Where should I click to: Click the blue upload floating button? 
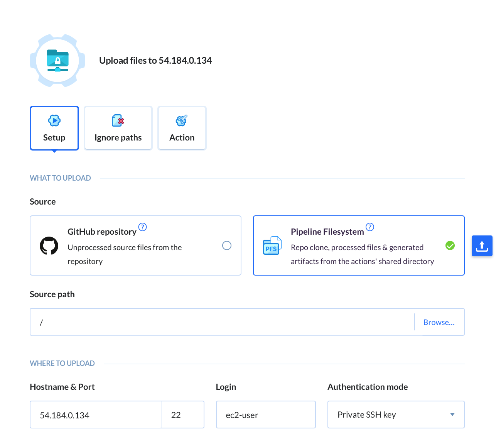point(482,246)
